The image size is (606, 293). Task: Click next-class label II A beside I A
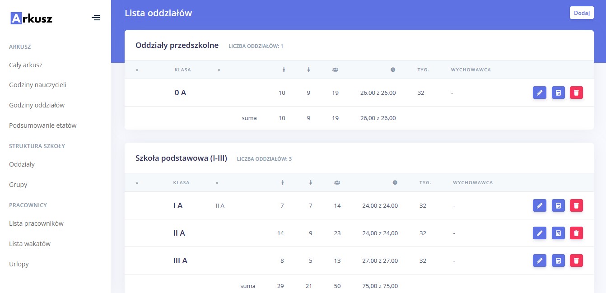click(220, 205)
